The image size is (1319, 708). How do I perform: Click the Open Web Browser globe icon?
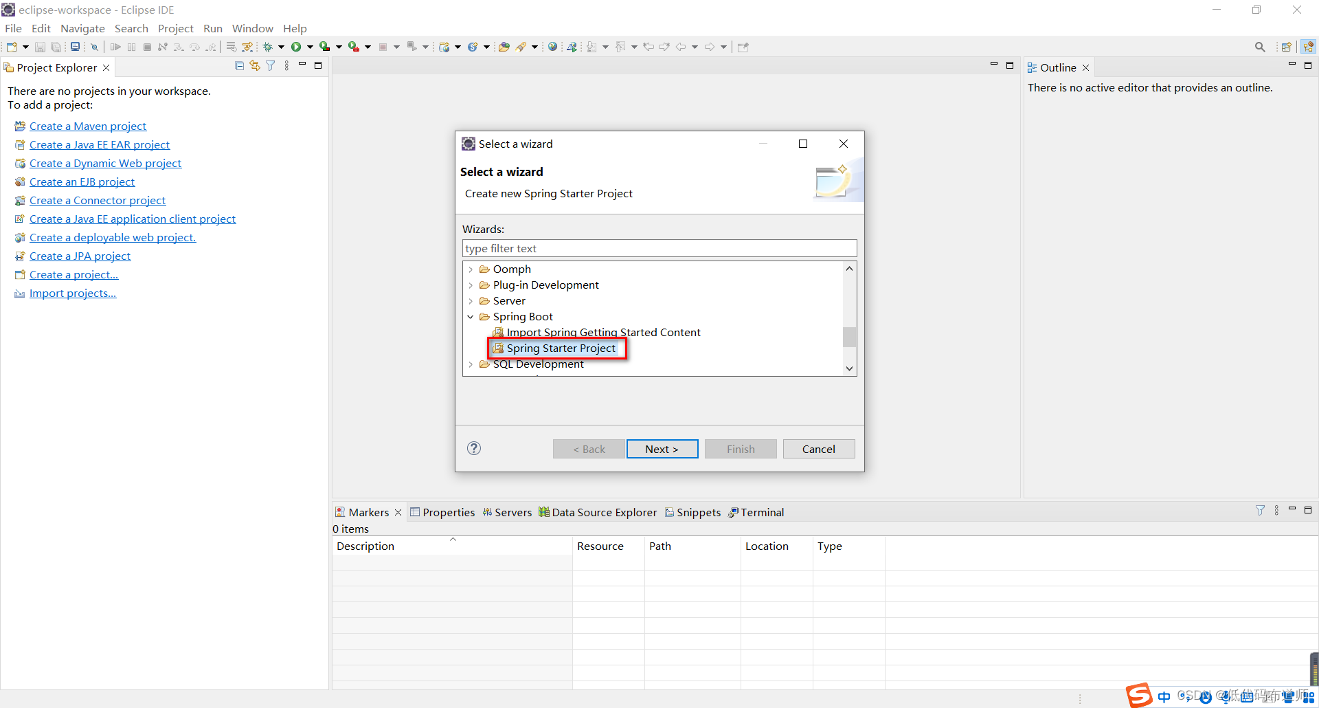click(x=552, y=47)
